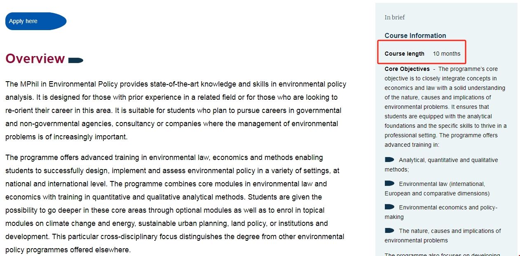Select the "Overview" section heading
520x256 pixels.
pyautogui.click(x=35, y=59)
